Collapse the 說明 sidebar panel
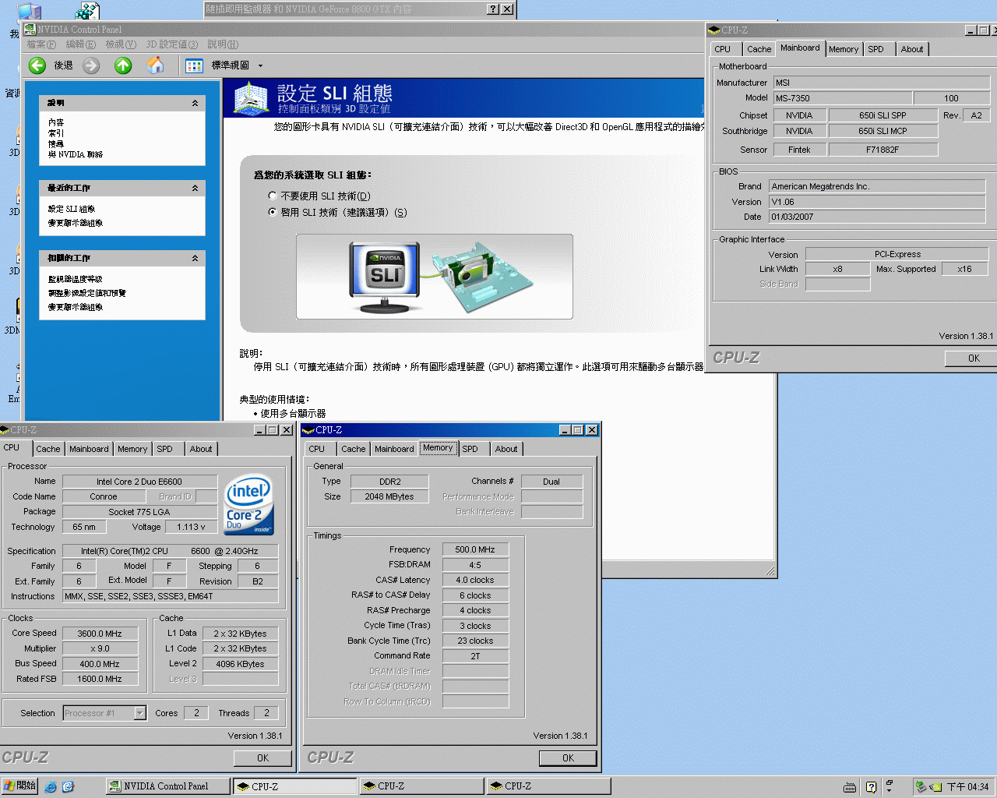The image size is (997, 798). [x=195, y=103]
